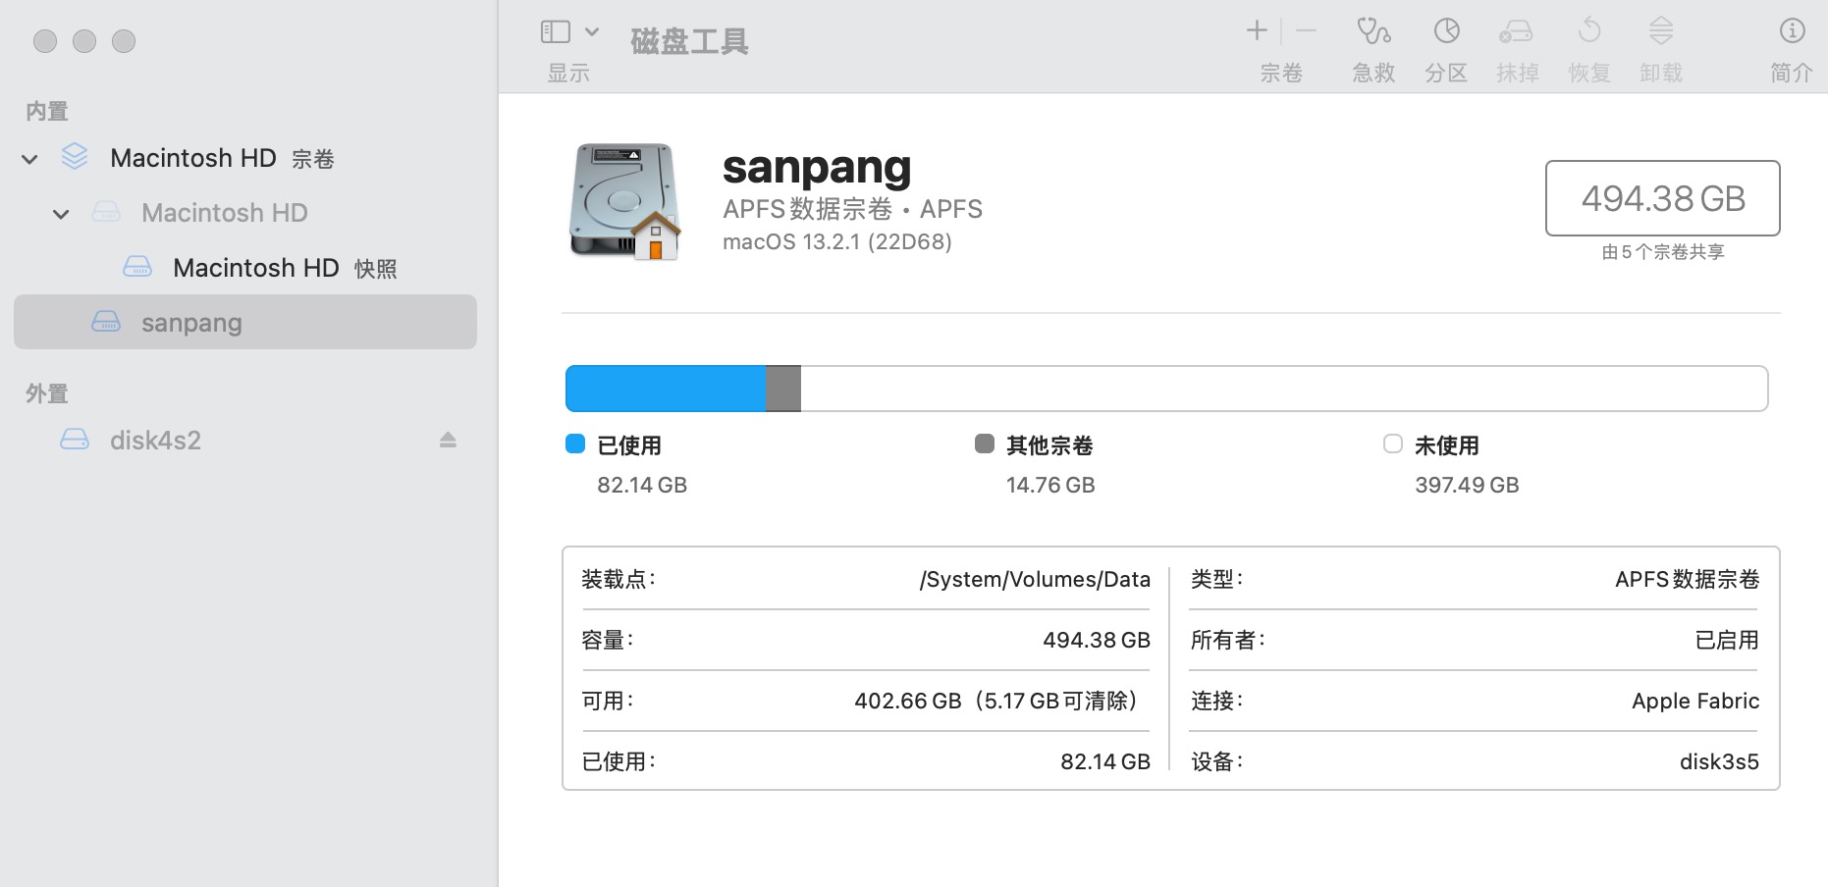Select the sanpang volume in sidebar
Screen dimensions: 1828x887
pyautogui.click(x=191, y=323)
